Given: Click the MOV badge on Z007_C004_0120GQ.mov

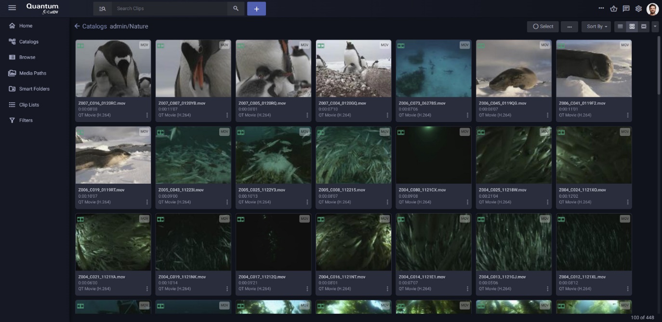Looking at the screenshot, I should tap(384, 45).
